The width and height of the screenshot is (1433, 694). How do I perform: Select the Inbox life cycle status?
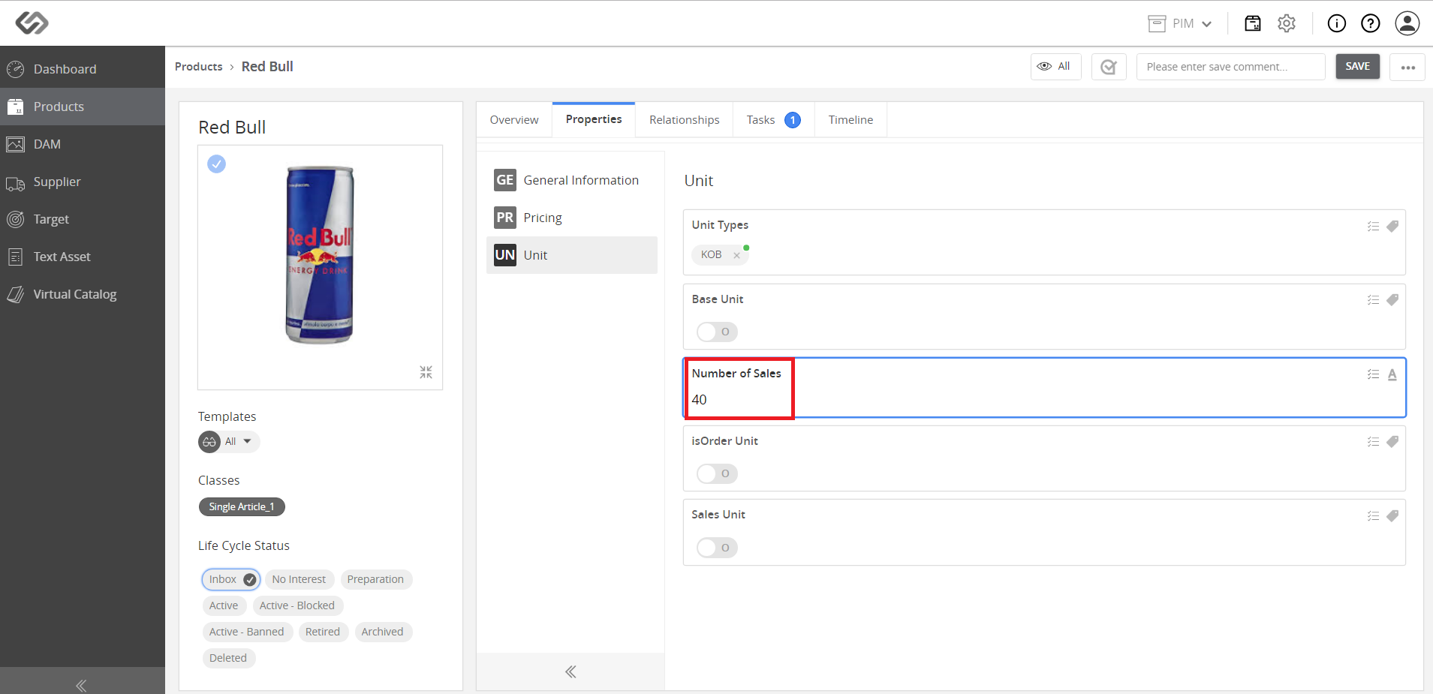click(231, 579)
